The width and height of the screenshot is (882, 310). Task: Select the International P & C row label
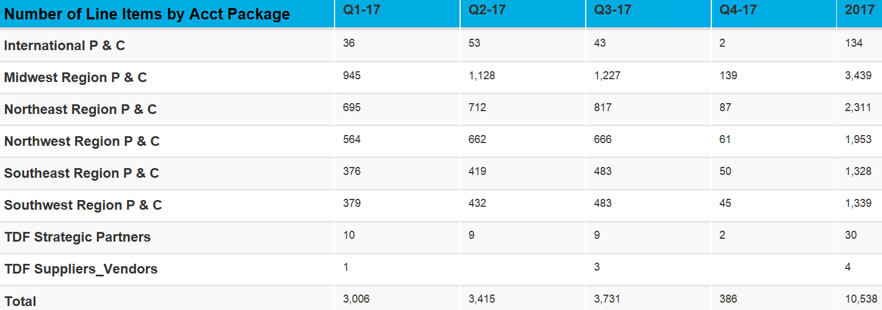point(65,46)
